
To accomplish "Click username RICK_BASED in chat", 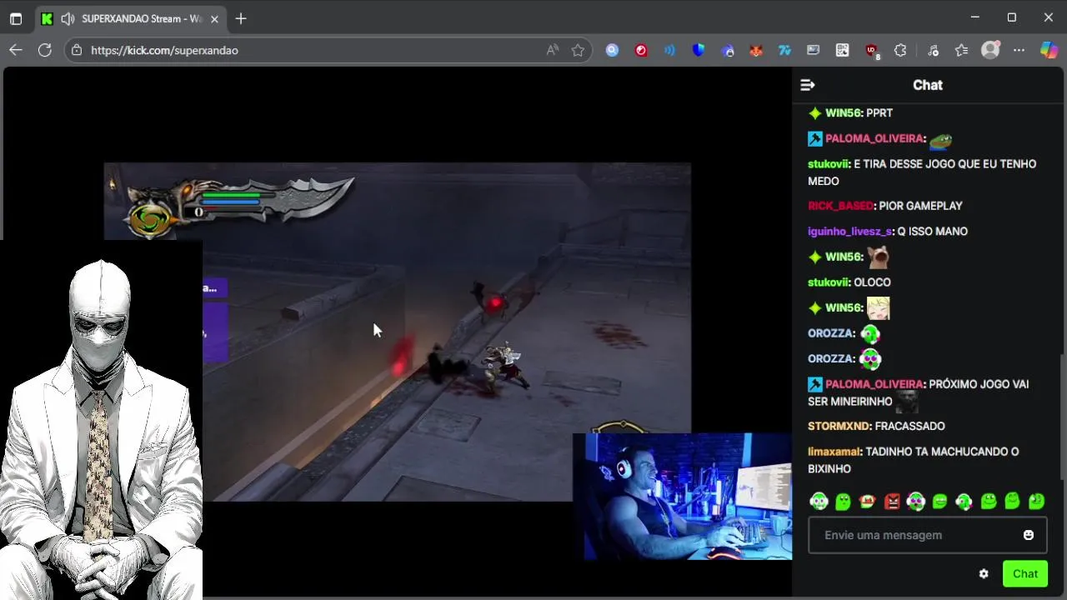I will (x=840, y=206).
